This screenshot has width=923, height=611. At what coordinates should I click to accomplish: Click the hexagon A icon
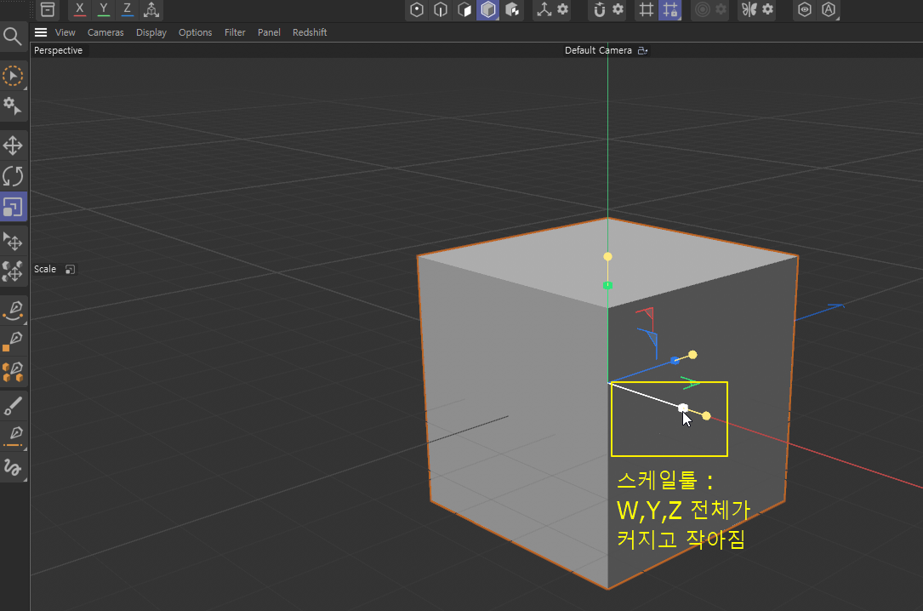[829, 9]
